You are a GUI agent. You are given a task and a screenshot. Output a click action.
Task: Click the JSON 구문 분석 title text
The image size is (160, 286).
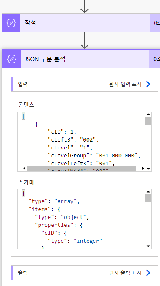45,59
